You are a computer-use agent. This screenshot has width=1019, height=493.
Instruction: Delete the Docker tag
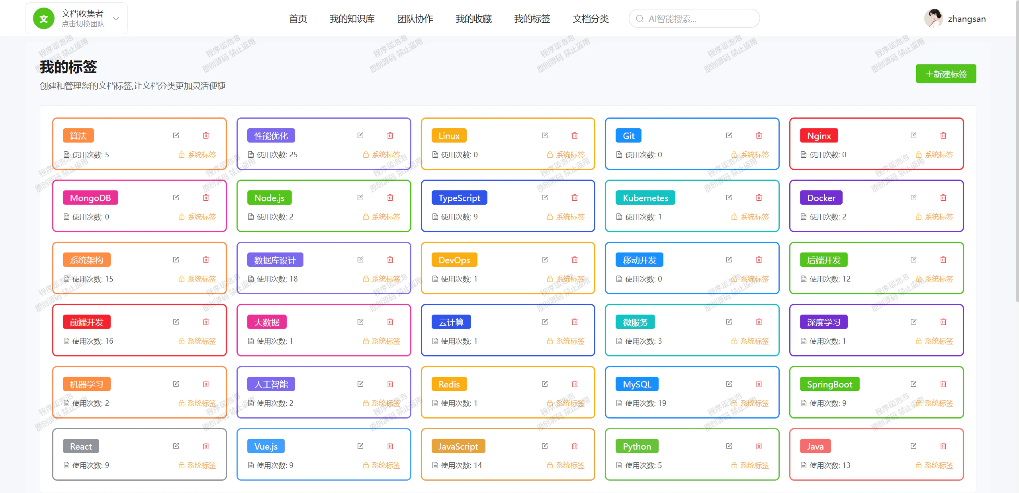[x=943, y=198]
